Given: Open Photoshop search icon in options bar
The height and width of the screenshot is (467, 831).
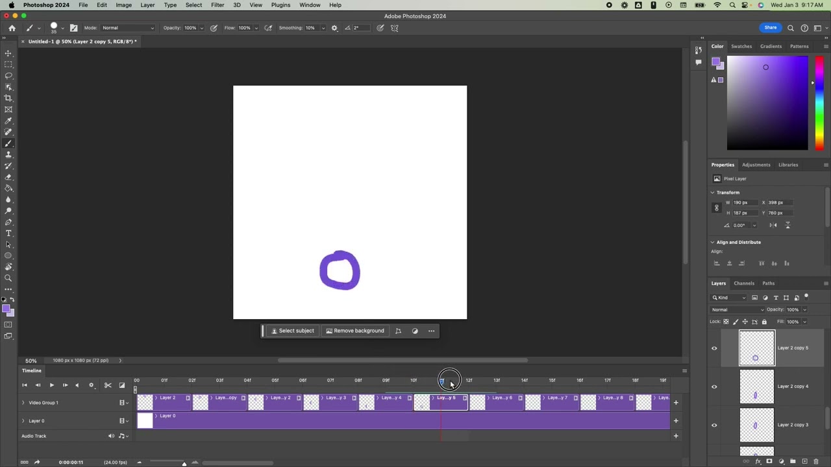Looking at the screenshot, I should (790, 28).
